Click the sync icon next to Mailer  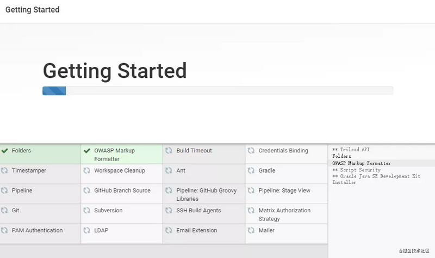(x=251, y=231)
